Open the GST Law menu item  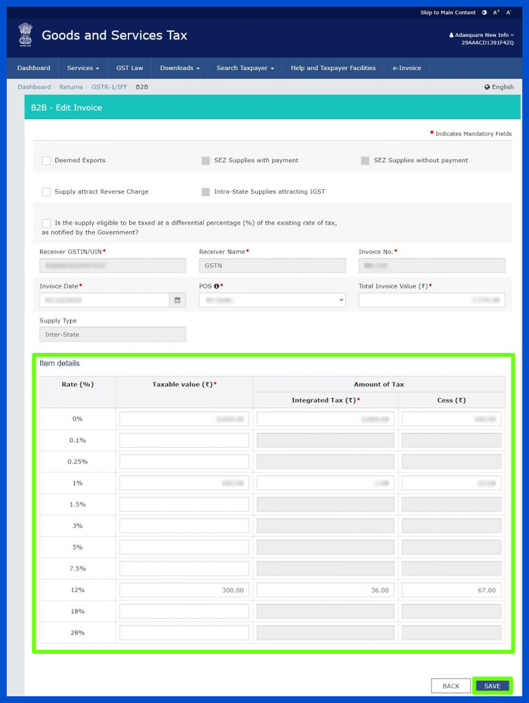click(x=129, y=68)
